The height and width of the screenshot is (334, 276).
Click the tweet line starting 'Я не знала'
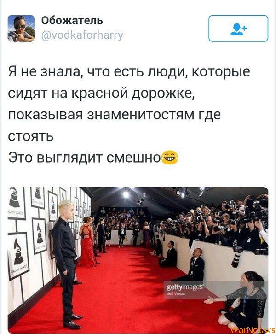(129, 71)
